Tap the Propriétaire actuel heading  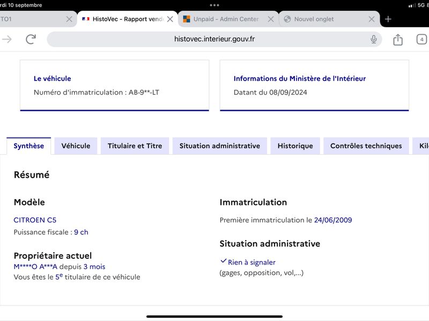53,256
